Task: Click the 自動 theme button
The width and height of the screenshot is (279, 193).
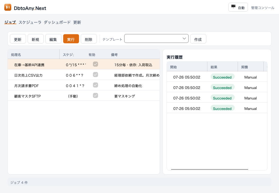Action: 238,7
